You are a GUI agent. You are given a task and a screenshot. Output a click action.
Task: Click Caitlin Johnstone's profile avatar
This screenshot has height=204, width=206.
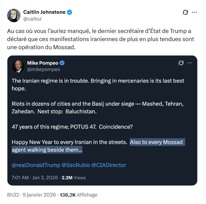click(x=13, y=15)
